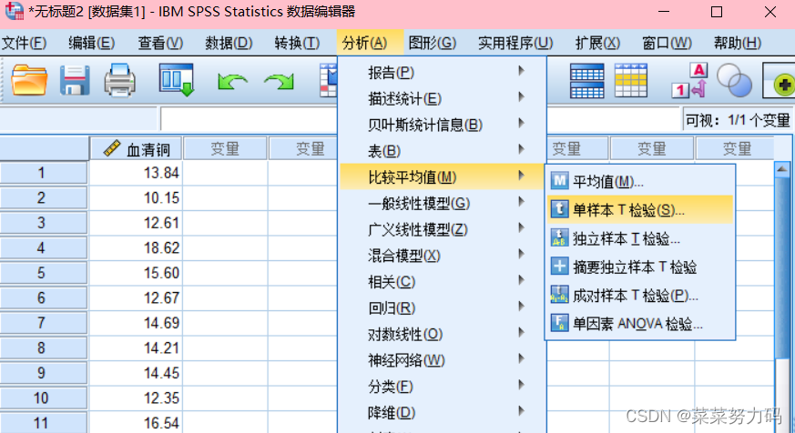The height and width of the screenshot is (433, 795).
Task: Recall recently used dialogs toolbar icon
Action: (x=177, y=80)
